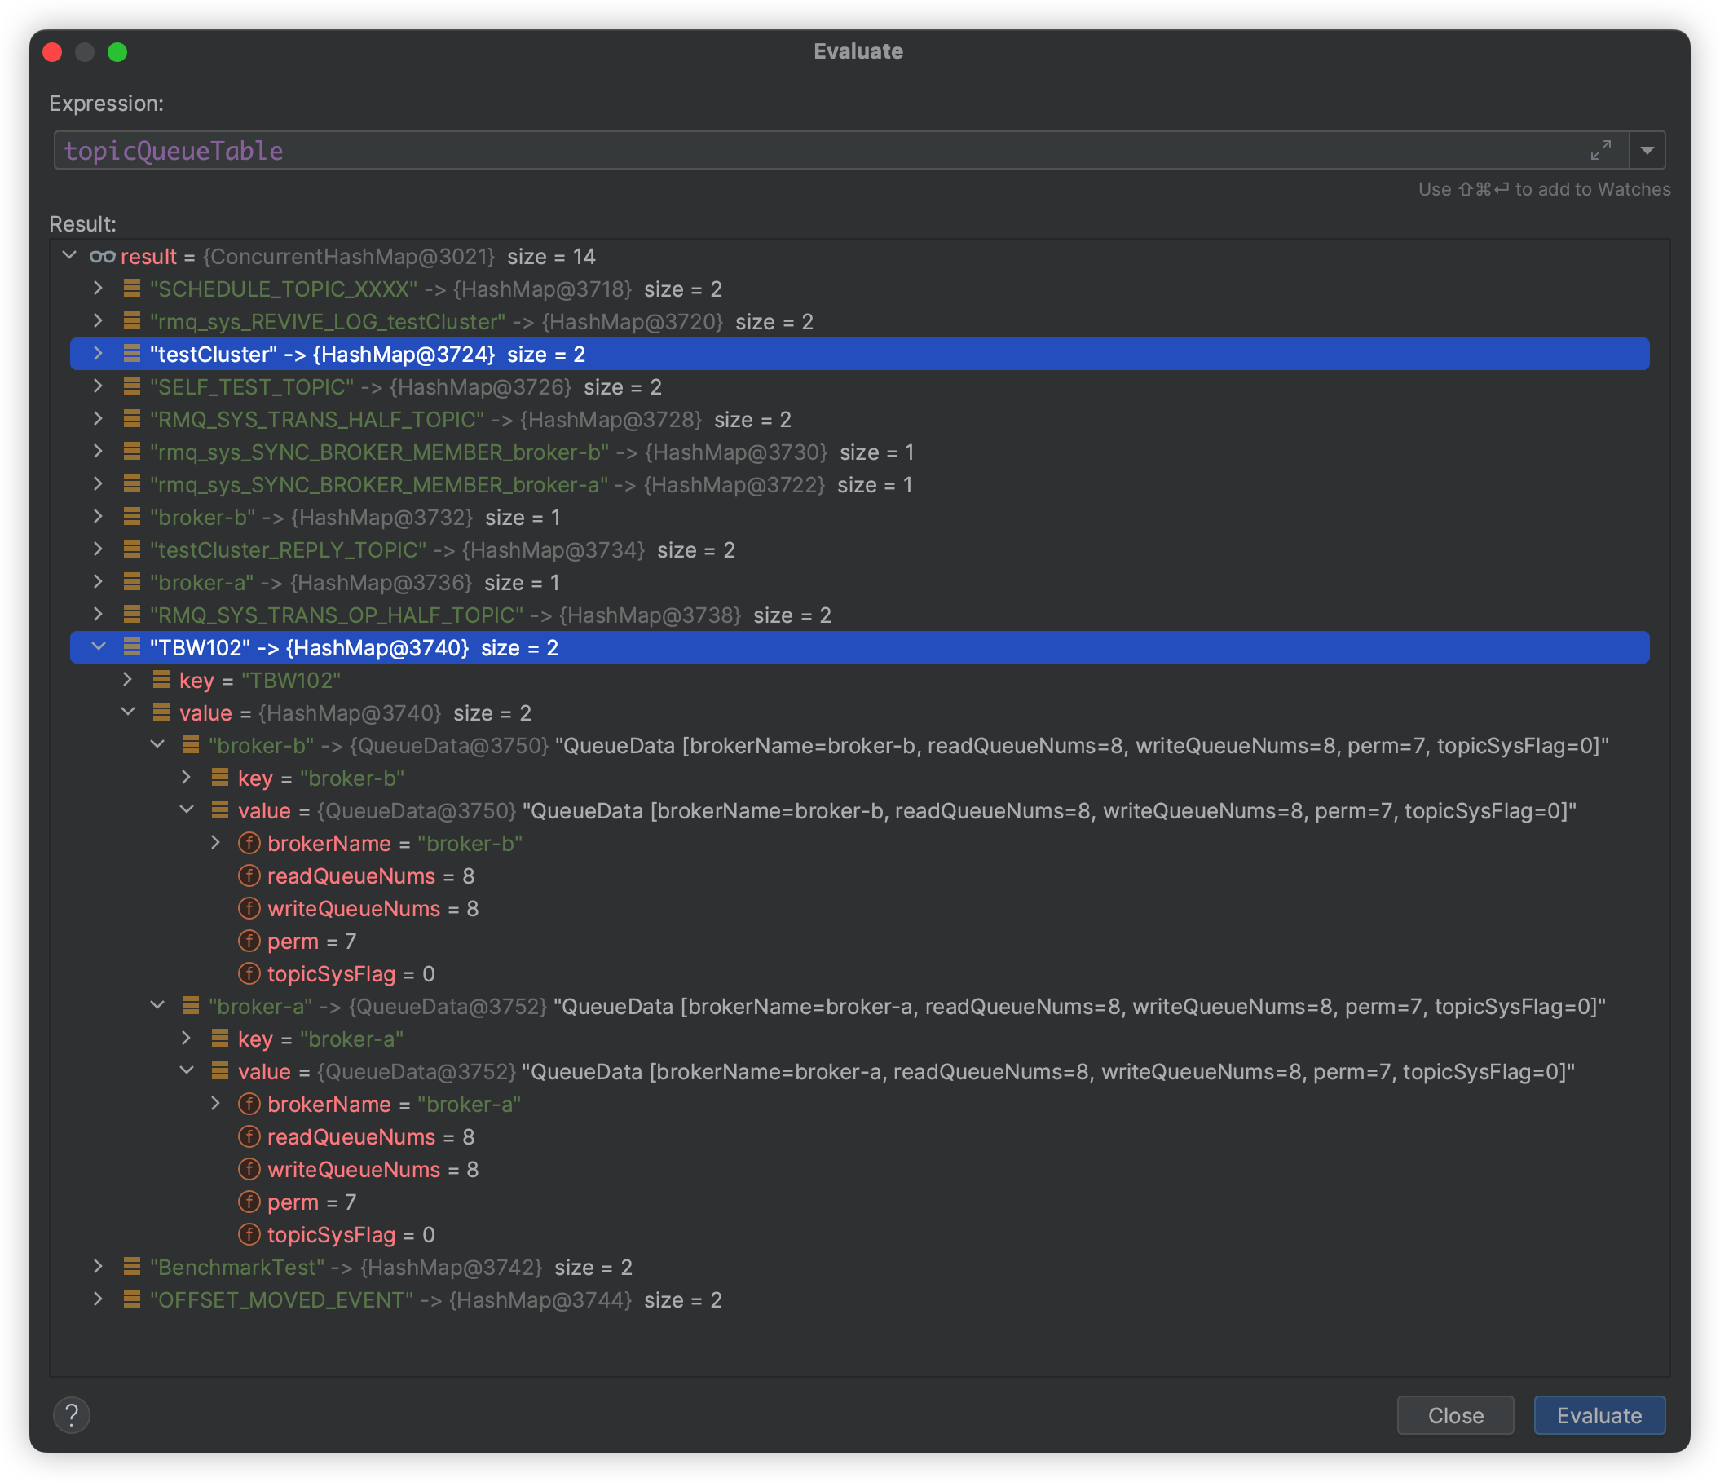Click field icon of topicSysFlag under broker-a
Viewport: 1720px width, 1482px height.
[x=249, y=1234]
